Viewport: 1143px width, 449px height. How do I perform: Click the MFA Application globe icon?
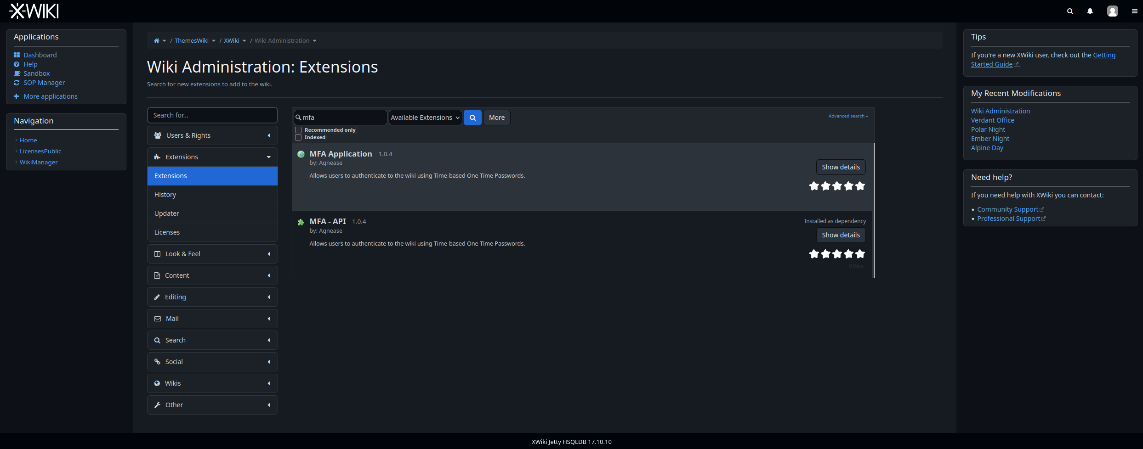(x=301, y=154)
